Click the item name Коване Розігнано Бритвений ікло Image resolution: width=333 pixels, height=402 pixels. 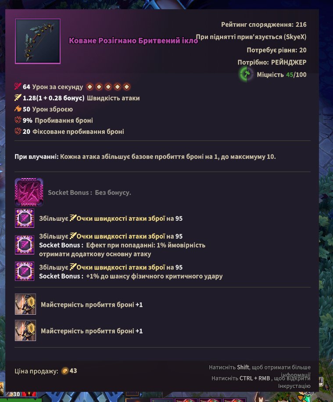pos(133,40)
